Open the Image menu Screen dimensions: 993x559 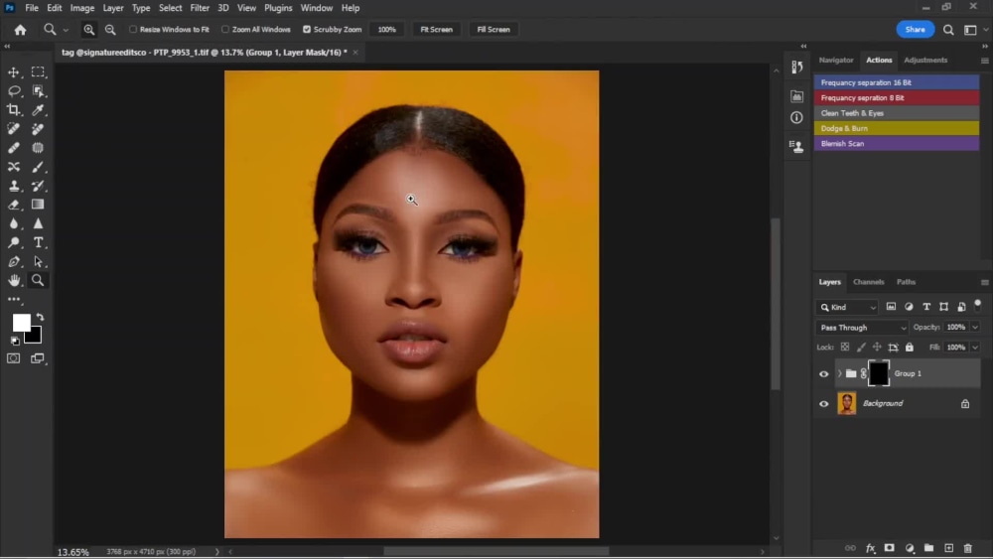tap(81, 8)
